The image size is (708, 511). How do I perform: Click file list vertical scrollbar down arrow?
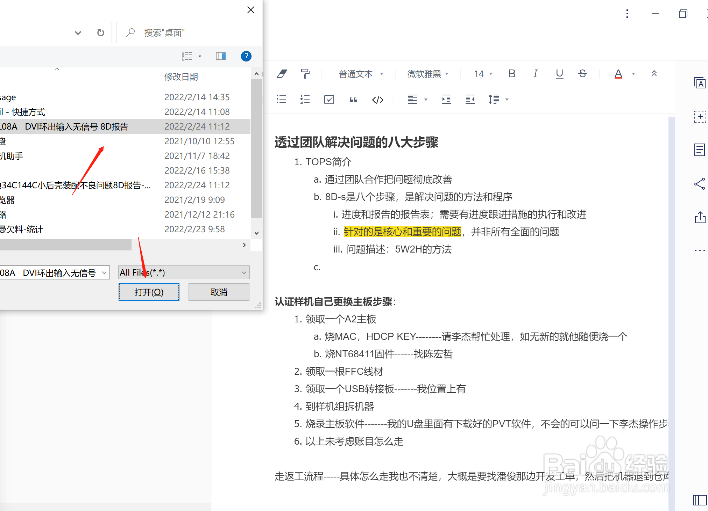(x=256, y=233)
